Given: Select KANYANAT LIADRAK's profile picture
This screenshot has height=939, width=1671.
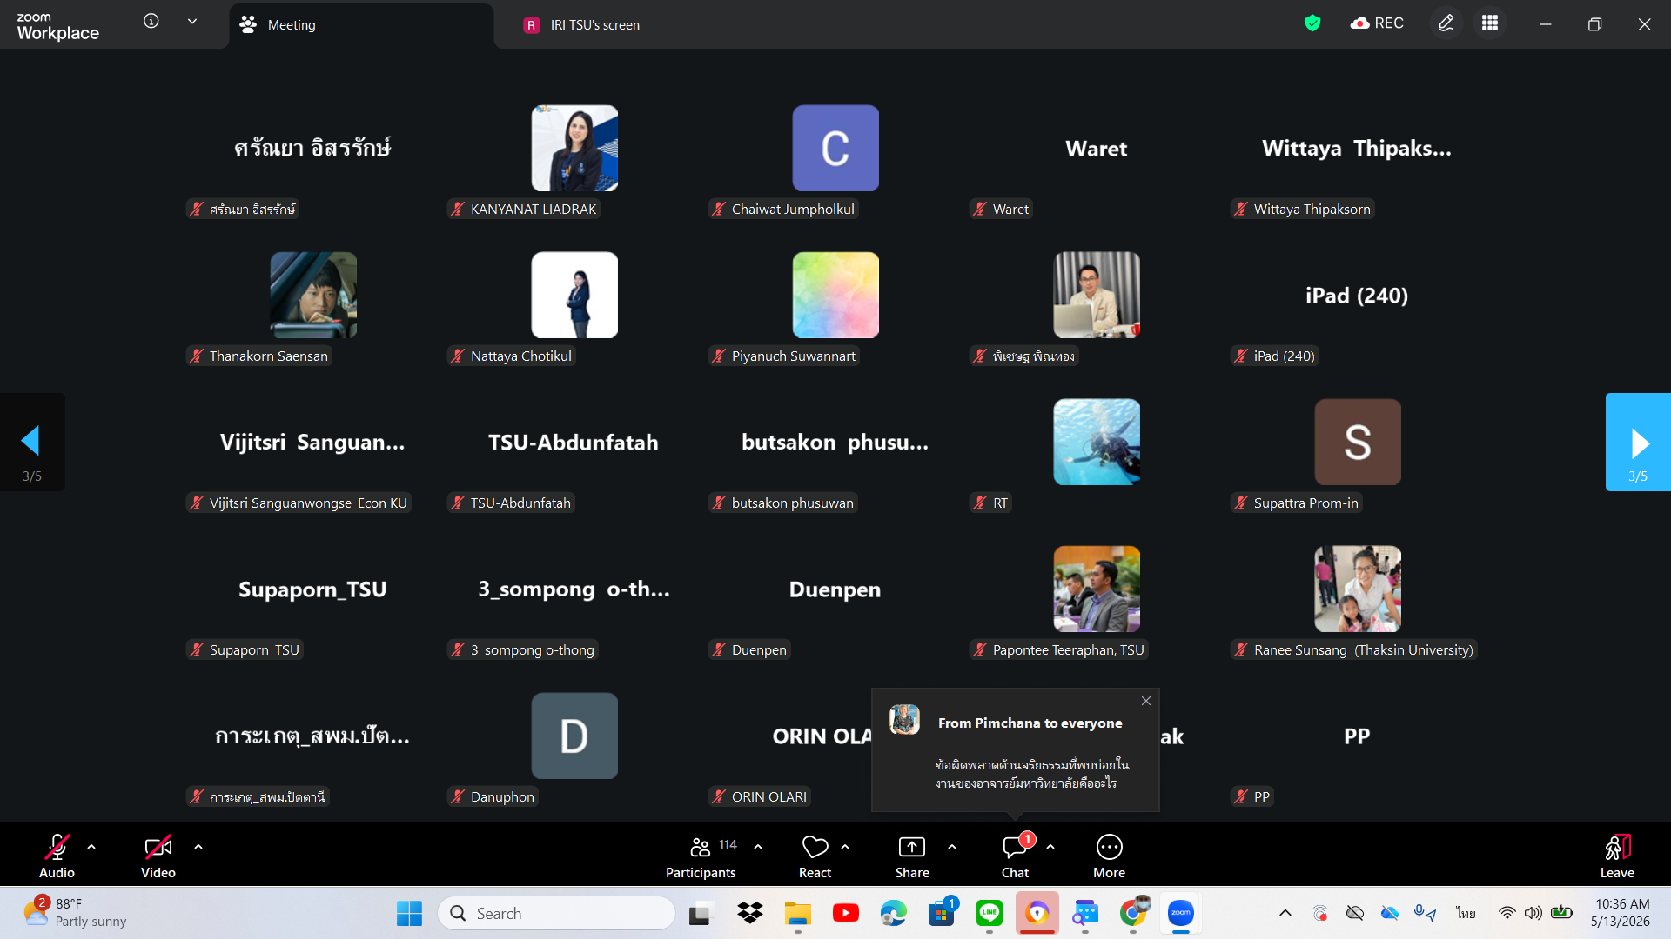Looking at the screenshot, I should (574, 149).
